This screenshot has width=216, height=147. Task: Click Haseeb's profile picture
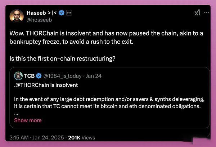pos(16,16)
